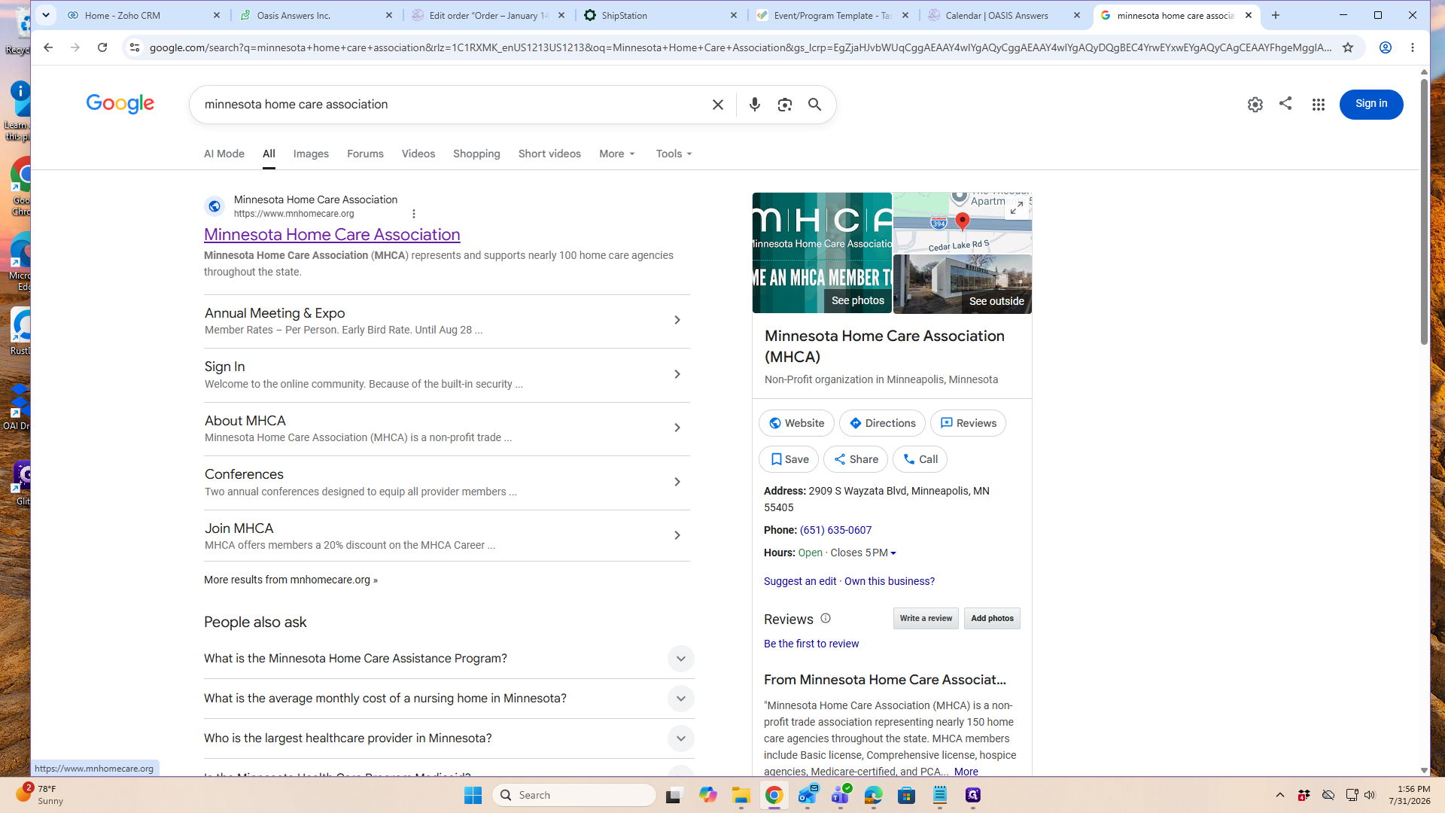Click the Website button in knowledge panel
1445x813 pixels.
[796, 423]
